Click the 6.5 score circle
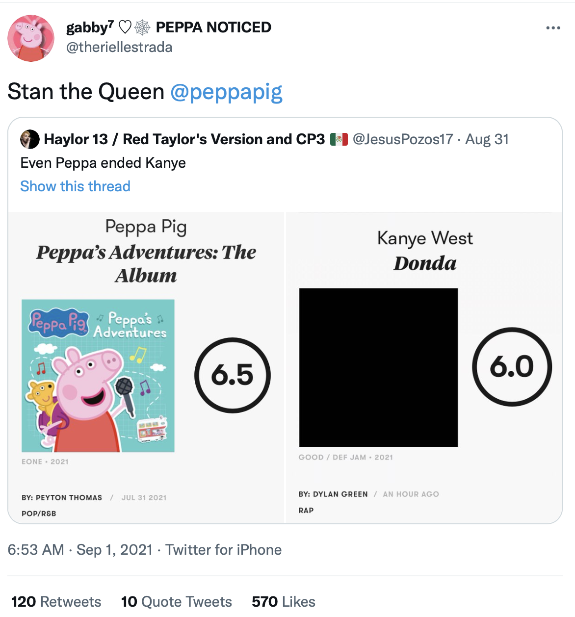This screenshot has height=617, width=575. [233, 375]
